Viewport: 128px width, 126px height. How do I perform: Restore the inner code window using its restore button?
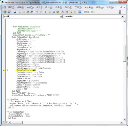(121, 7)
